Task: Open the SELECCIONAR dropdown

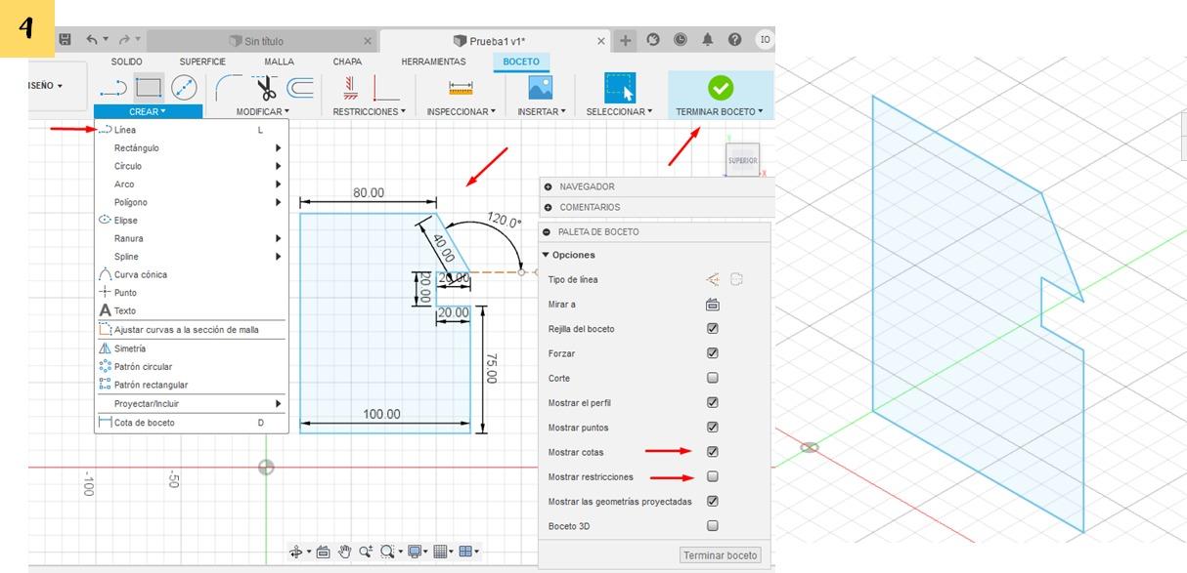Action: point(619,111)
